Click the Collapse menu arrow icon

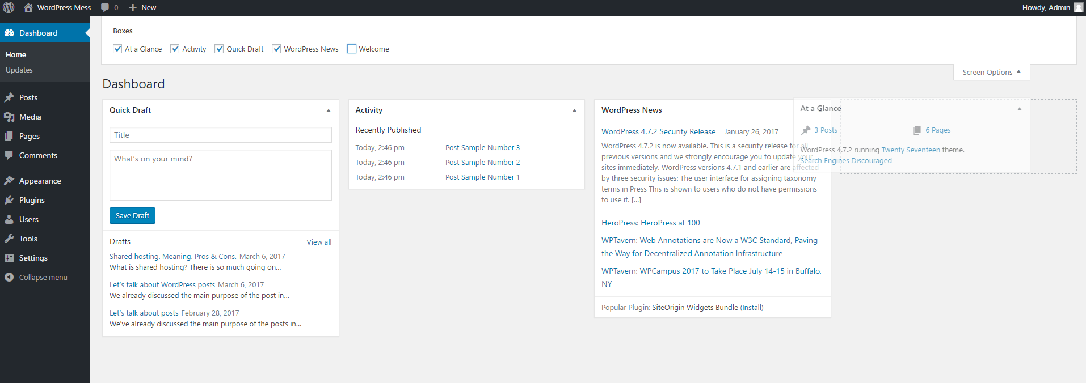point(9,277)
